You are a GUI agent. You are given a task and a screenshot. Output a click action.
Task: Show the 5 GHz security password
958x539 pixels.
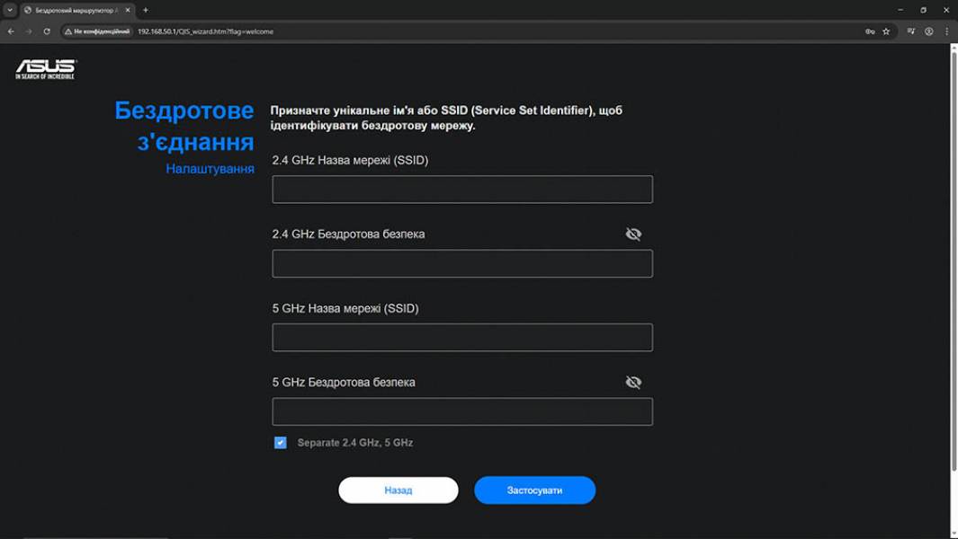[x=633, y=382]
